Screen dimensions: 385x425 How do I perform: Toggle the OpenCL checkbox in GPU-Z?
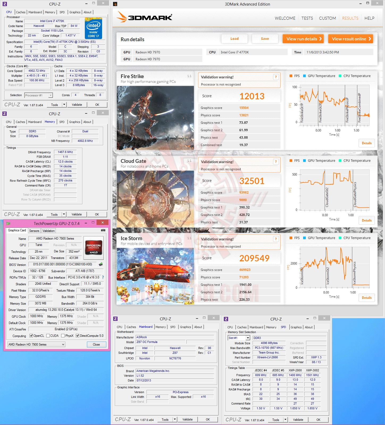coord(31,336)
